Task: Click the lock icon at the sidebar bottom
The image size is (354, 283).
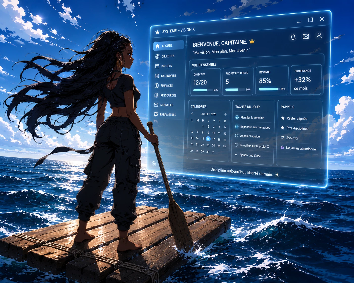Action: coord(154,164)
